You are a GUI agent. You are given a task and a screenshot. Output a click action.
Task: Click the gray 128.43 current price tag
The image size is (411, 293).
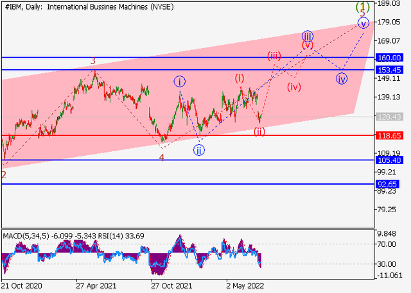point(389,117)
